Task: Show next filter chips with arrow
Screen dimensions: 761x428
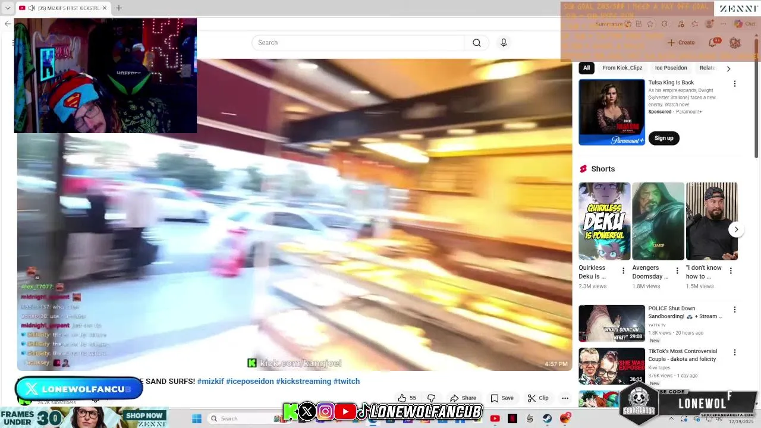Action: 728,68
